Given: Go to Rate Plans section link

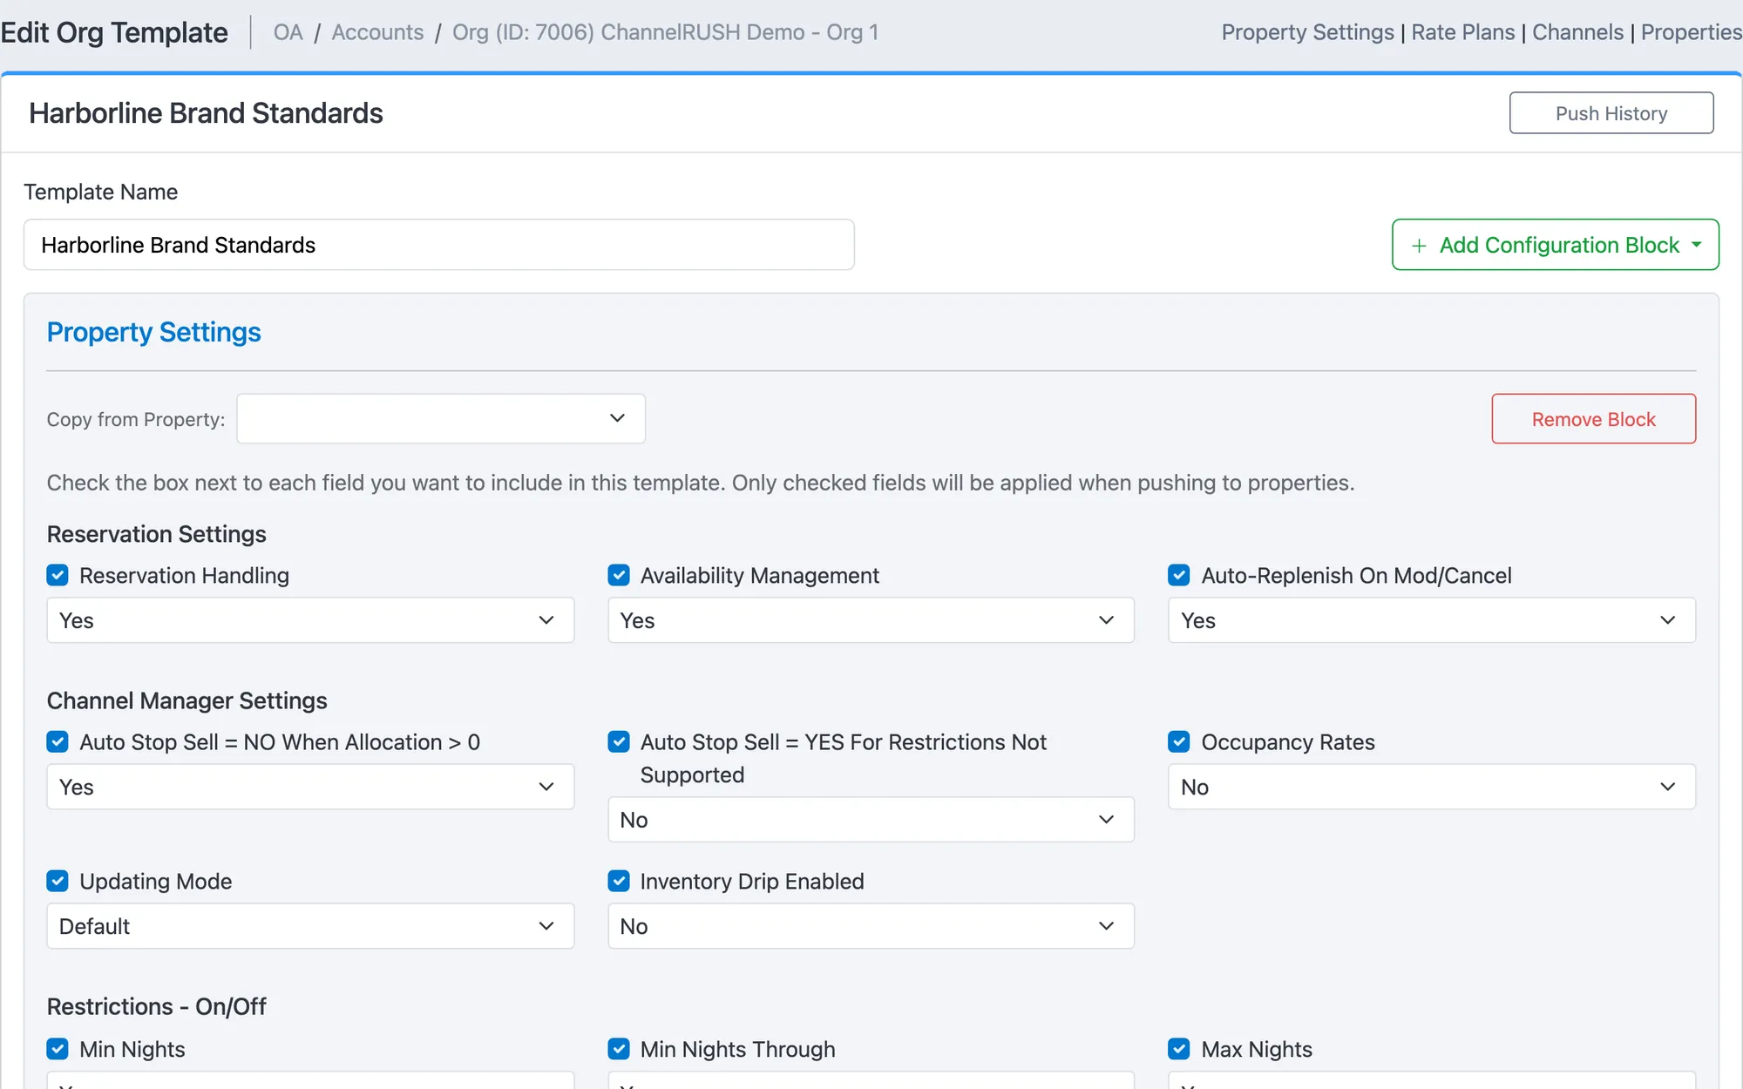Looking at the screenshot, I should pyautogui.click(x=1463, y=32).
